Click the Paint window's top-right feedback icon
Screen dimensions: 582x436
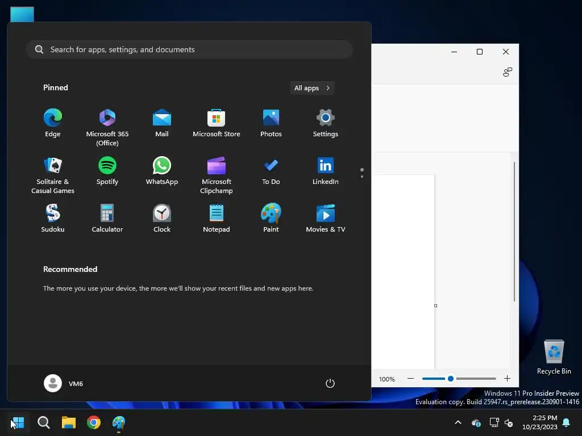[508, 72]
